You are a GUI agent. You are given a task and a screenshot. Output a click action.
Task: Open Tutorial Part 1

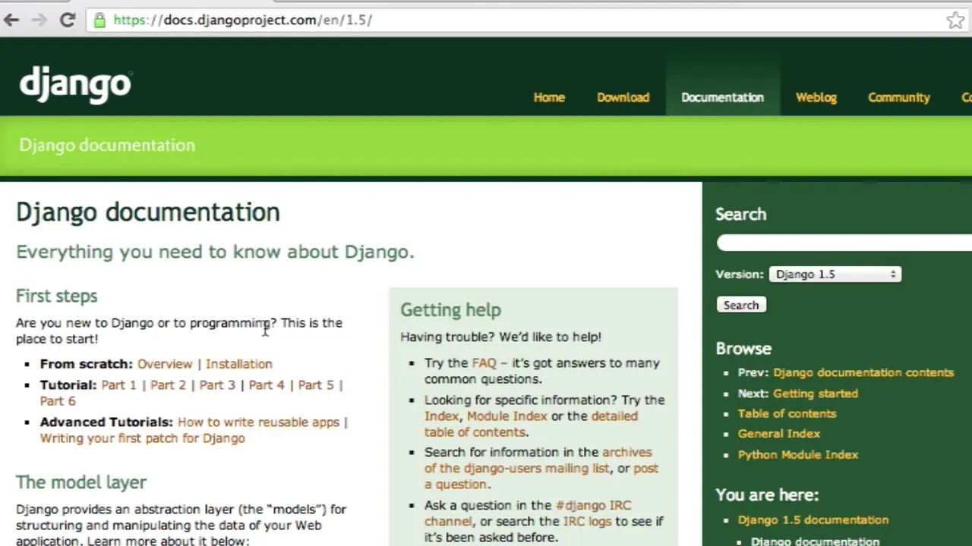point(118,385)
